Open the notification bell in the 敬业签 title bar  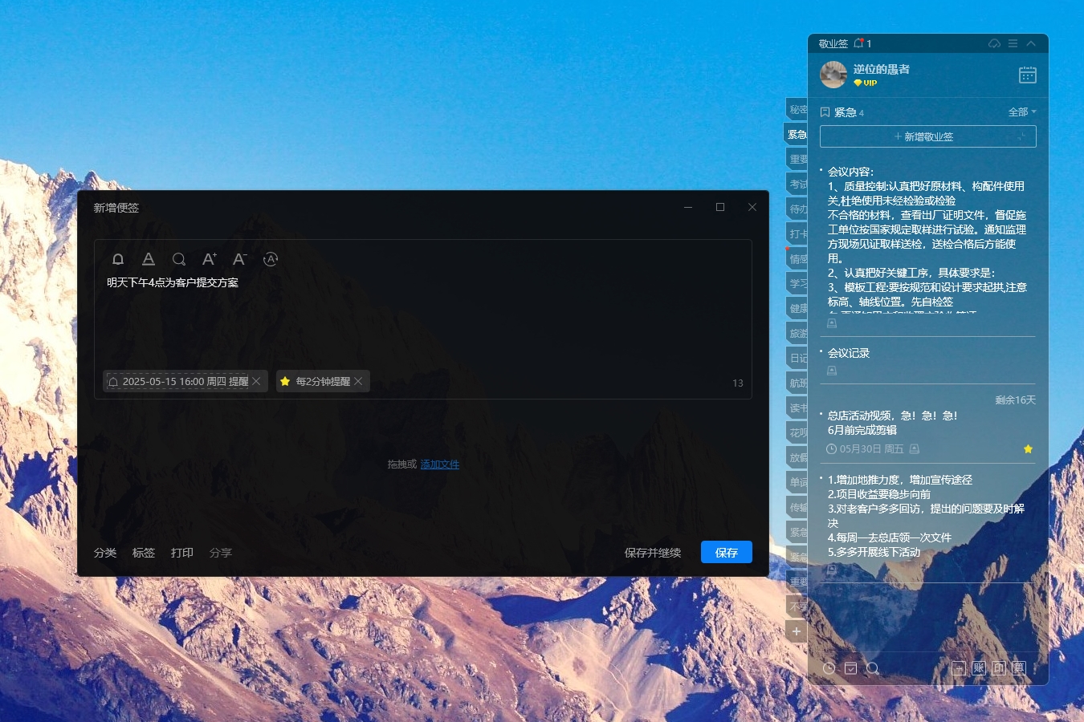point(859,43)
